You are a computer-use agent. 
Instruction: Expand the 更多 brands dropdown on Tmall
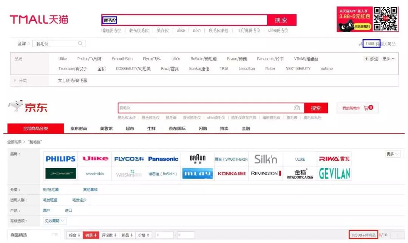(x=388, y=59)
